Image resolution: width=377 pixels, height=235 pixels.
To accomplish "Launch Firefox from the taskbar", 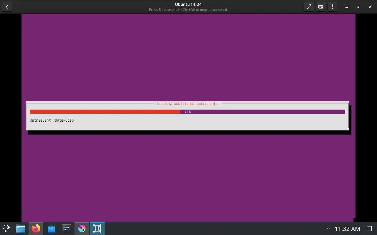I will point(36,228).
